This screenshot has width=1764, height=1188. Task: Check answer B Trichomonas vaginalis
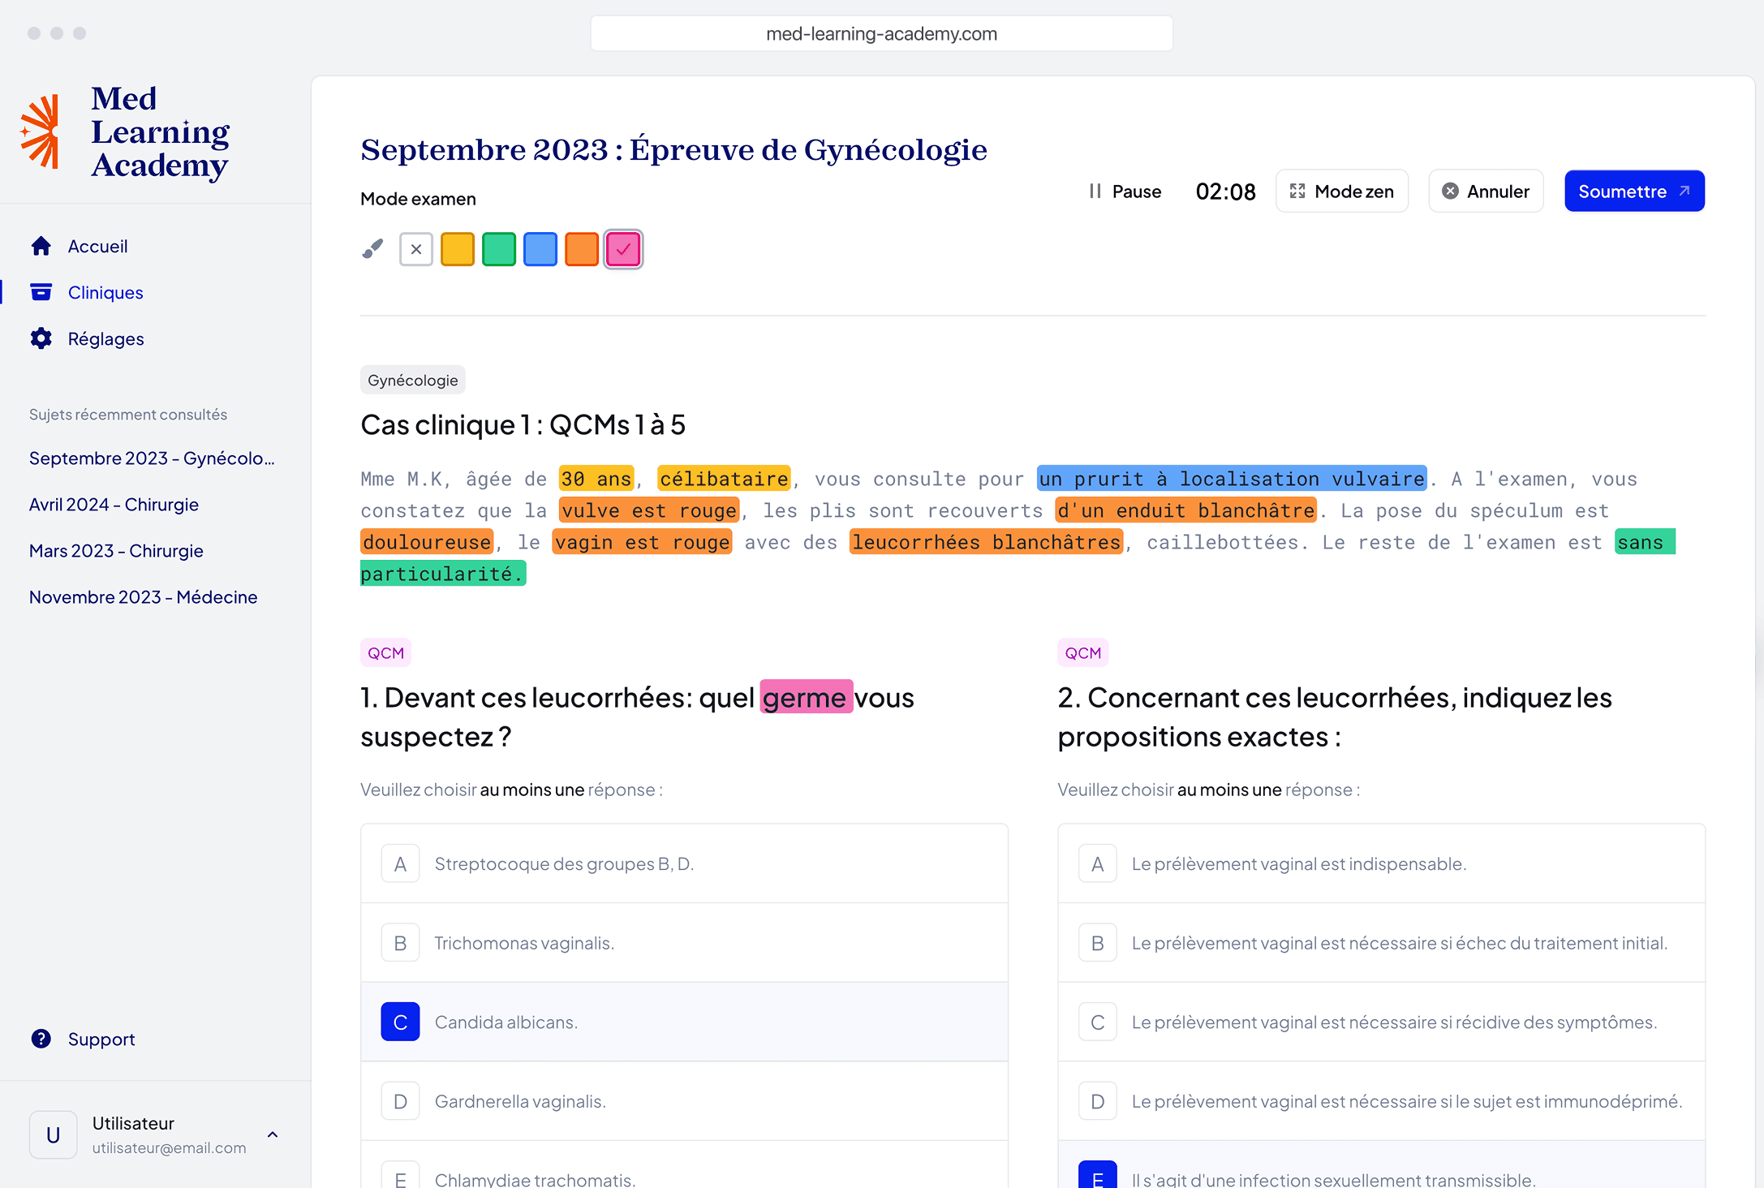(684, 942)
